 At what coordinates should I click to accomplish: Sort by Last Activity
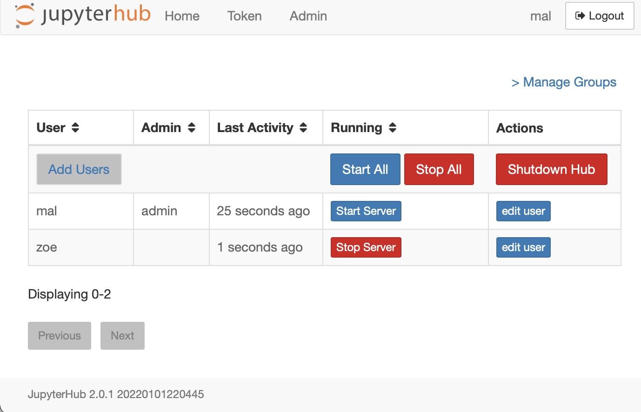tap(303, 127)
